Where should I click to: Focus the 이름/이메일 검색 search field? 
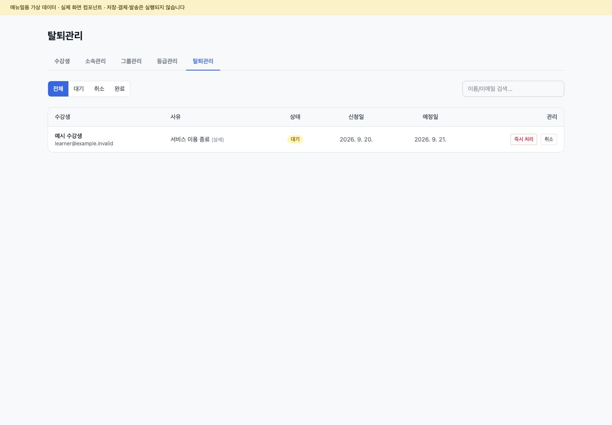pos(513,89)
